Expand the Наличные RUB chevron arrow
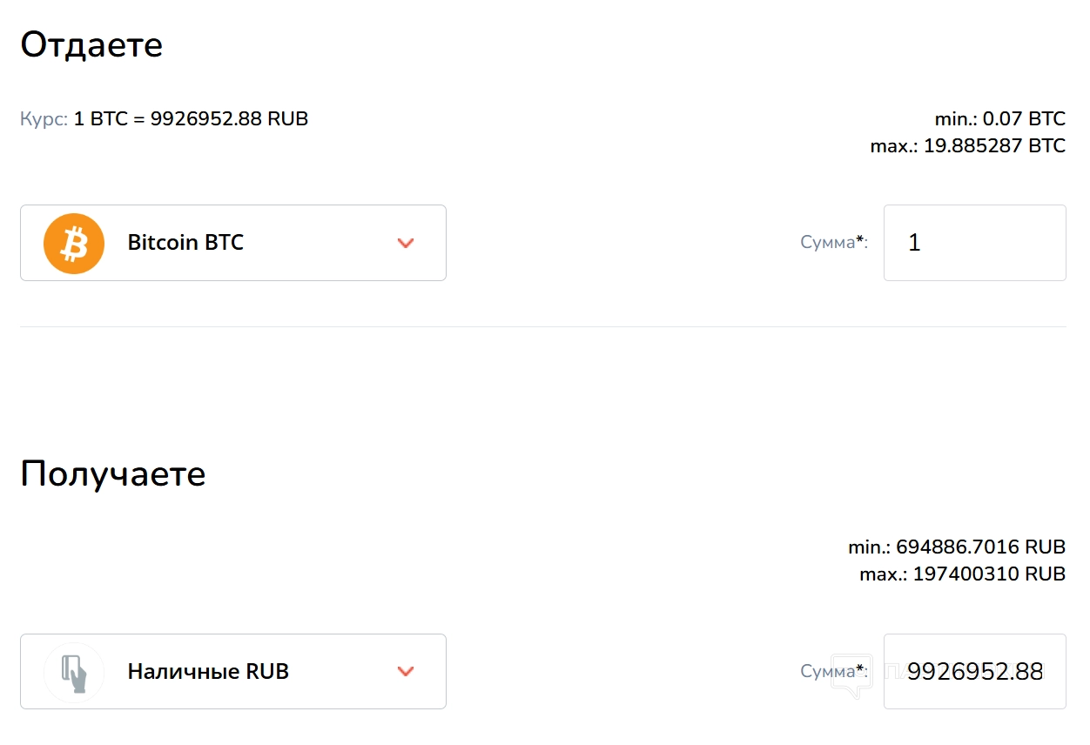This screenshot has height=745, width=1090. pos(405,671)
